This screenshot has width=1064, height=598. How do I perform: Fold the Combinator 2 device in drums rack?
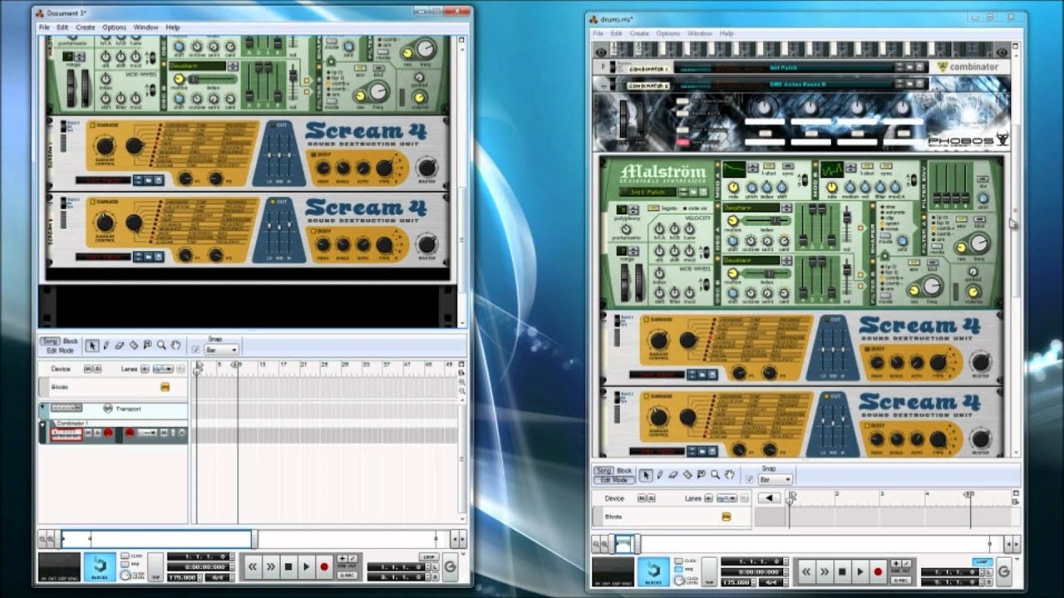[x=603, y=85]
